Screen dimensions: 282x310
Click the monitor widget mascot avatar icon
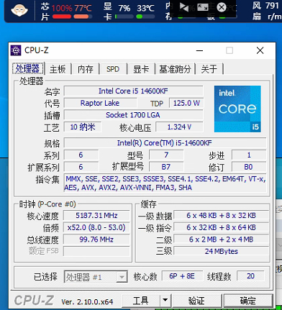pos(19,10)
